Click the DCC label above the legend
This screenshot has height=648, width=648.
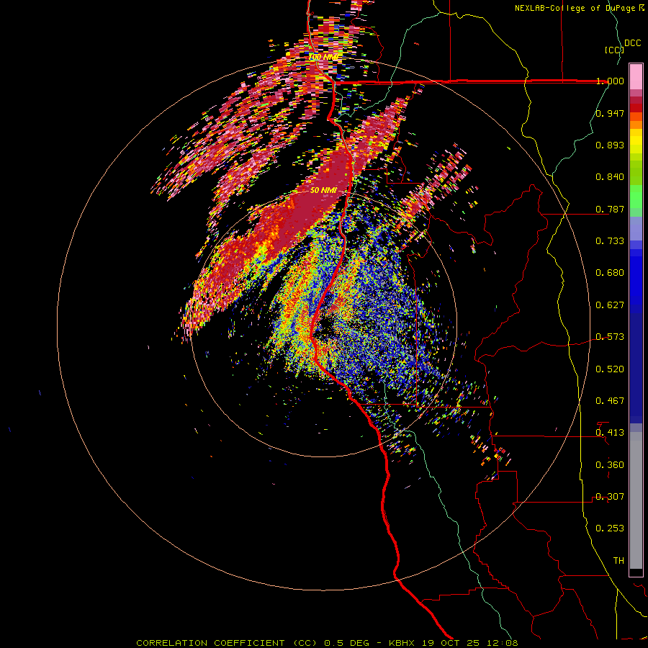(632, 43)
